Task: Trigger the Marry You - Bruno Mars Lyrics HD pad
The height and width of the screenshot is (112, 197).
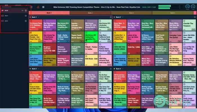Action: point(148,60)
